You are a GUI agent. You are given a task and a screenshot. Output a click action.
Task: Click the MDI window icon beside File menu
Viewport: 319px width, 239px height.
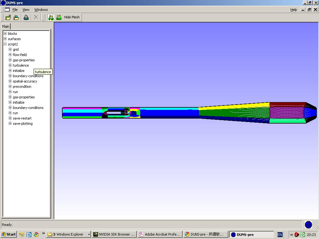tap(7, 10)
